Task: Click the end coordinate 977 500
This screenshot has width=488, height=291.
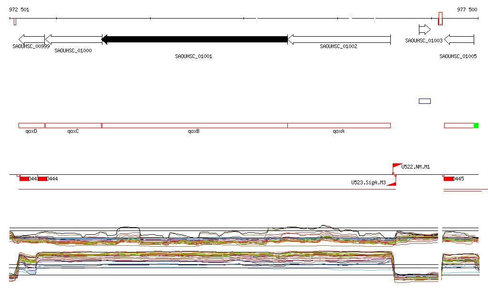Action: point(467,10)
